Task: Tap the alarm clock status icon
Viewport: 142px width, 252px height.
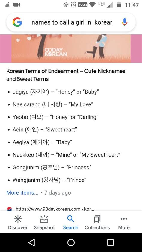Action: (x=74, y=5)
